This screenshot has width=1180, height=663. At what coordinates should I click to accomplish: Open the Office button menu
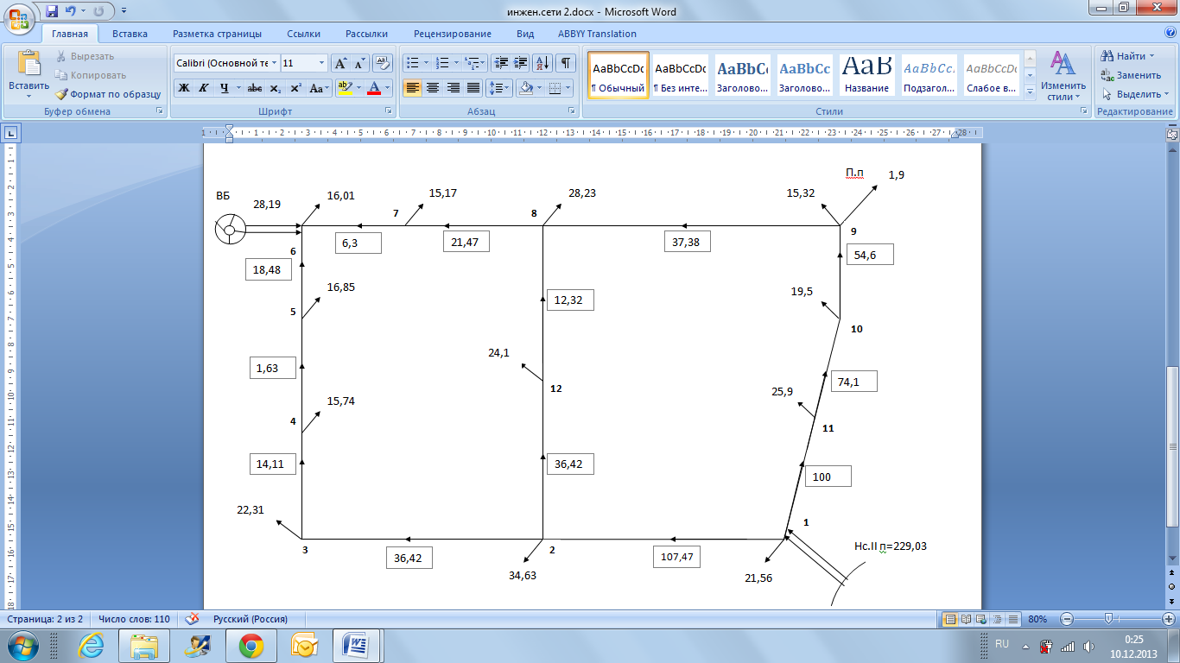tap(19, 19)
